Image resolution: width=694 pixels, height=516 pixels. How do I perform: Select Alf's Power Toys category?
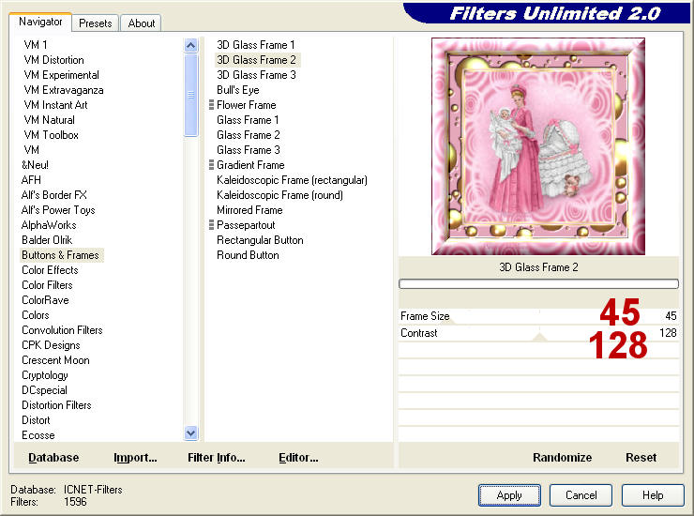click(58, 210)
